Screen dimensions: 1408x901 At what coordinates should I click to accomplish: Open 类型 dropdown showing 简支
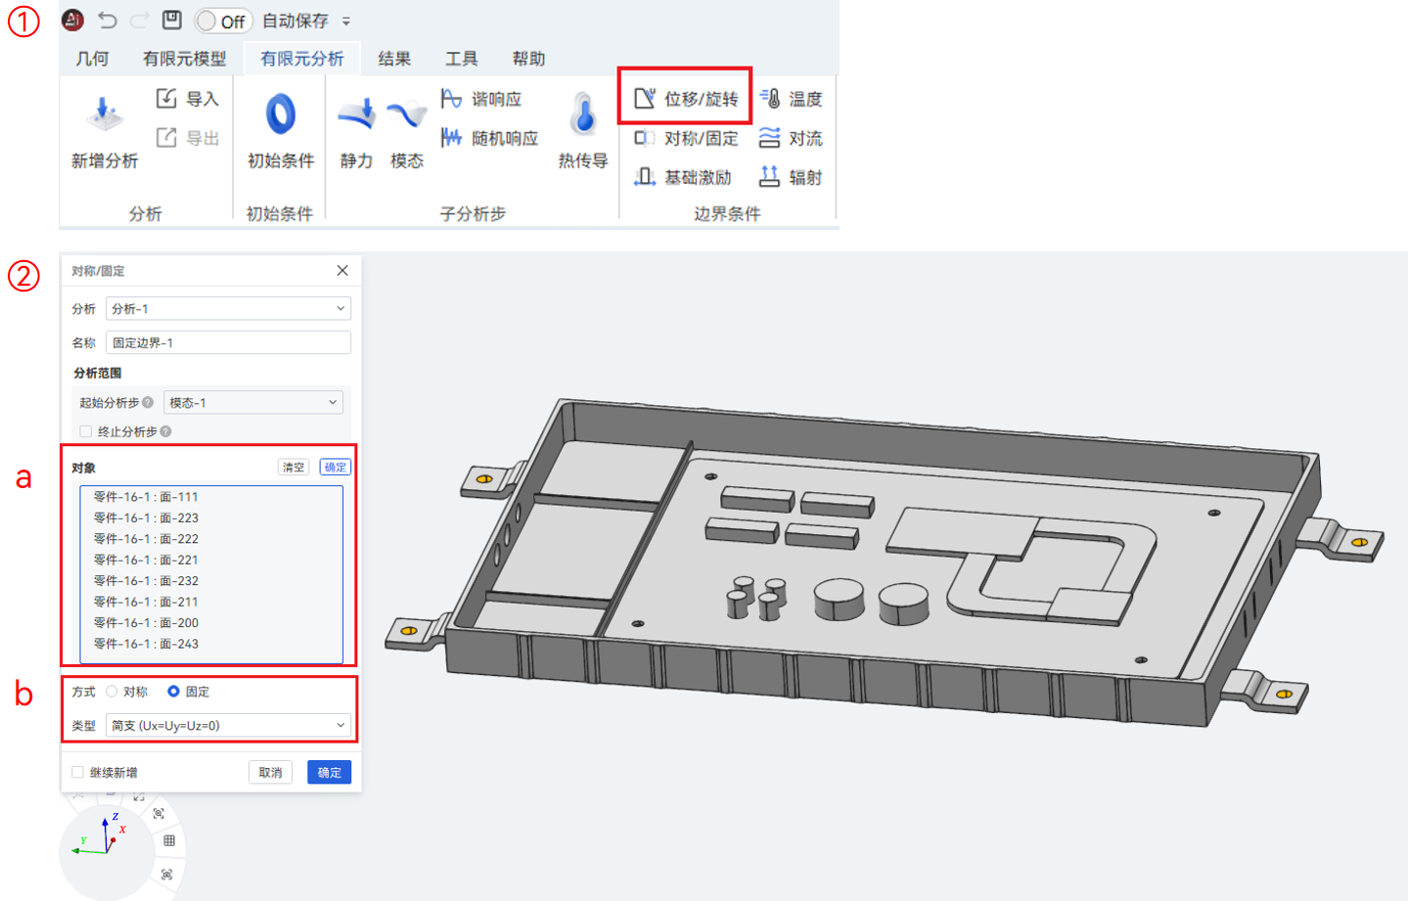click(228, 725)
